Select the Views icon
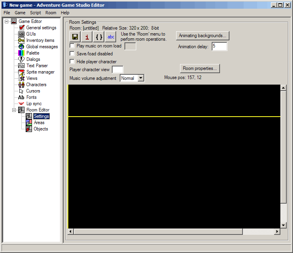 coord(21,78)
